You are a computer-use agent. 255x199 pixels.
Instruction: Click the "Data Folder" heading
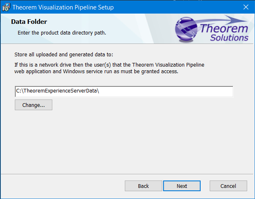[29, 22]
